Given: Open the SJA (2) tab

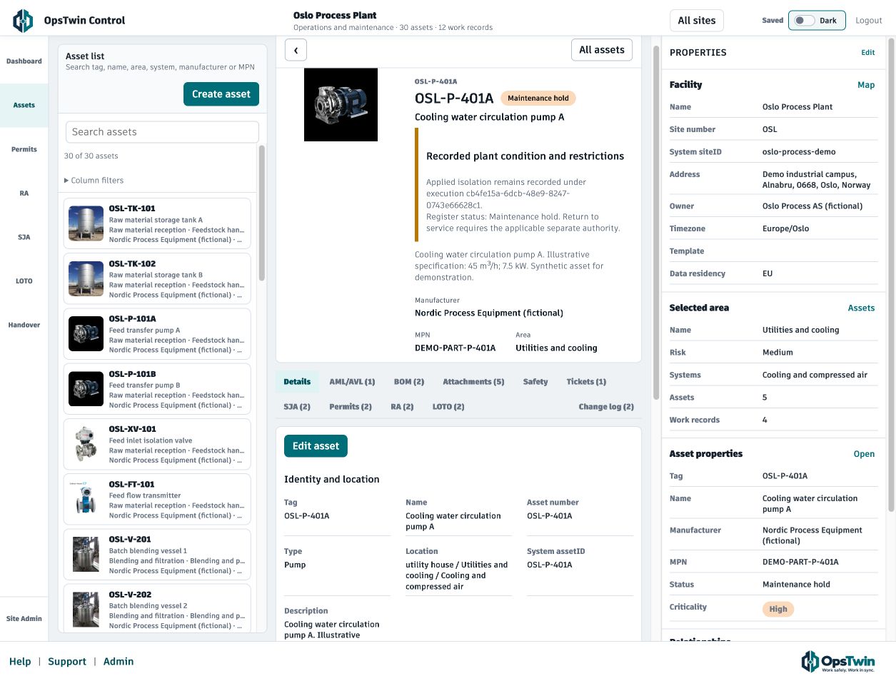Looking at the screenshot, I should pyautogui.click(x=297, y=407).
